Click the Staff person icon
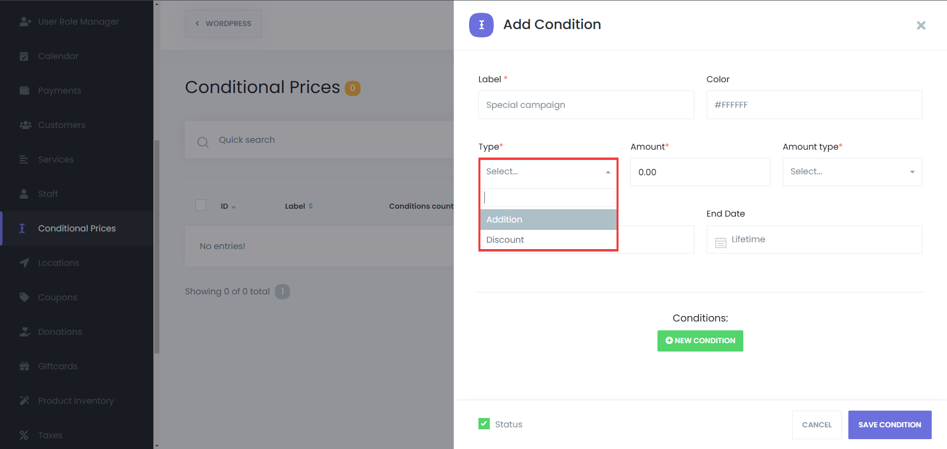 (x=24, y=194)
